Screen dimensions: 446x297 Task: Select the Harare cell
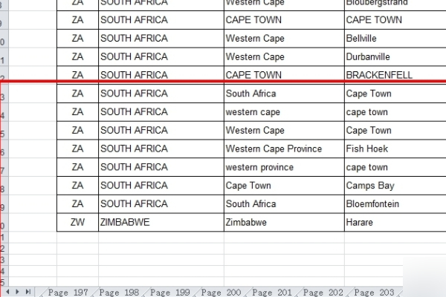(x=394, y=222)
